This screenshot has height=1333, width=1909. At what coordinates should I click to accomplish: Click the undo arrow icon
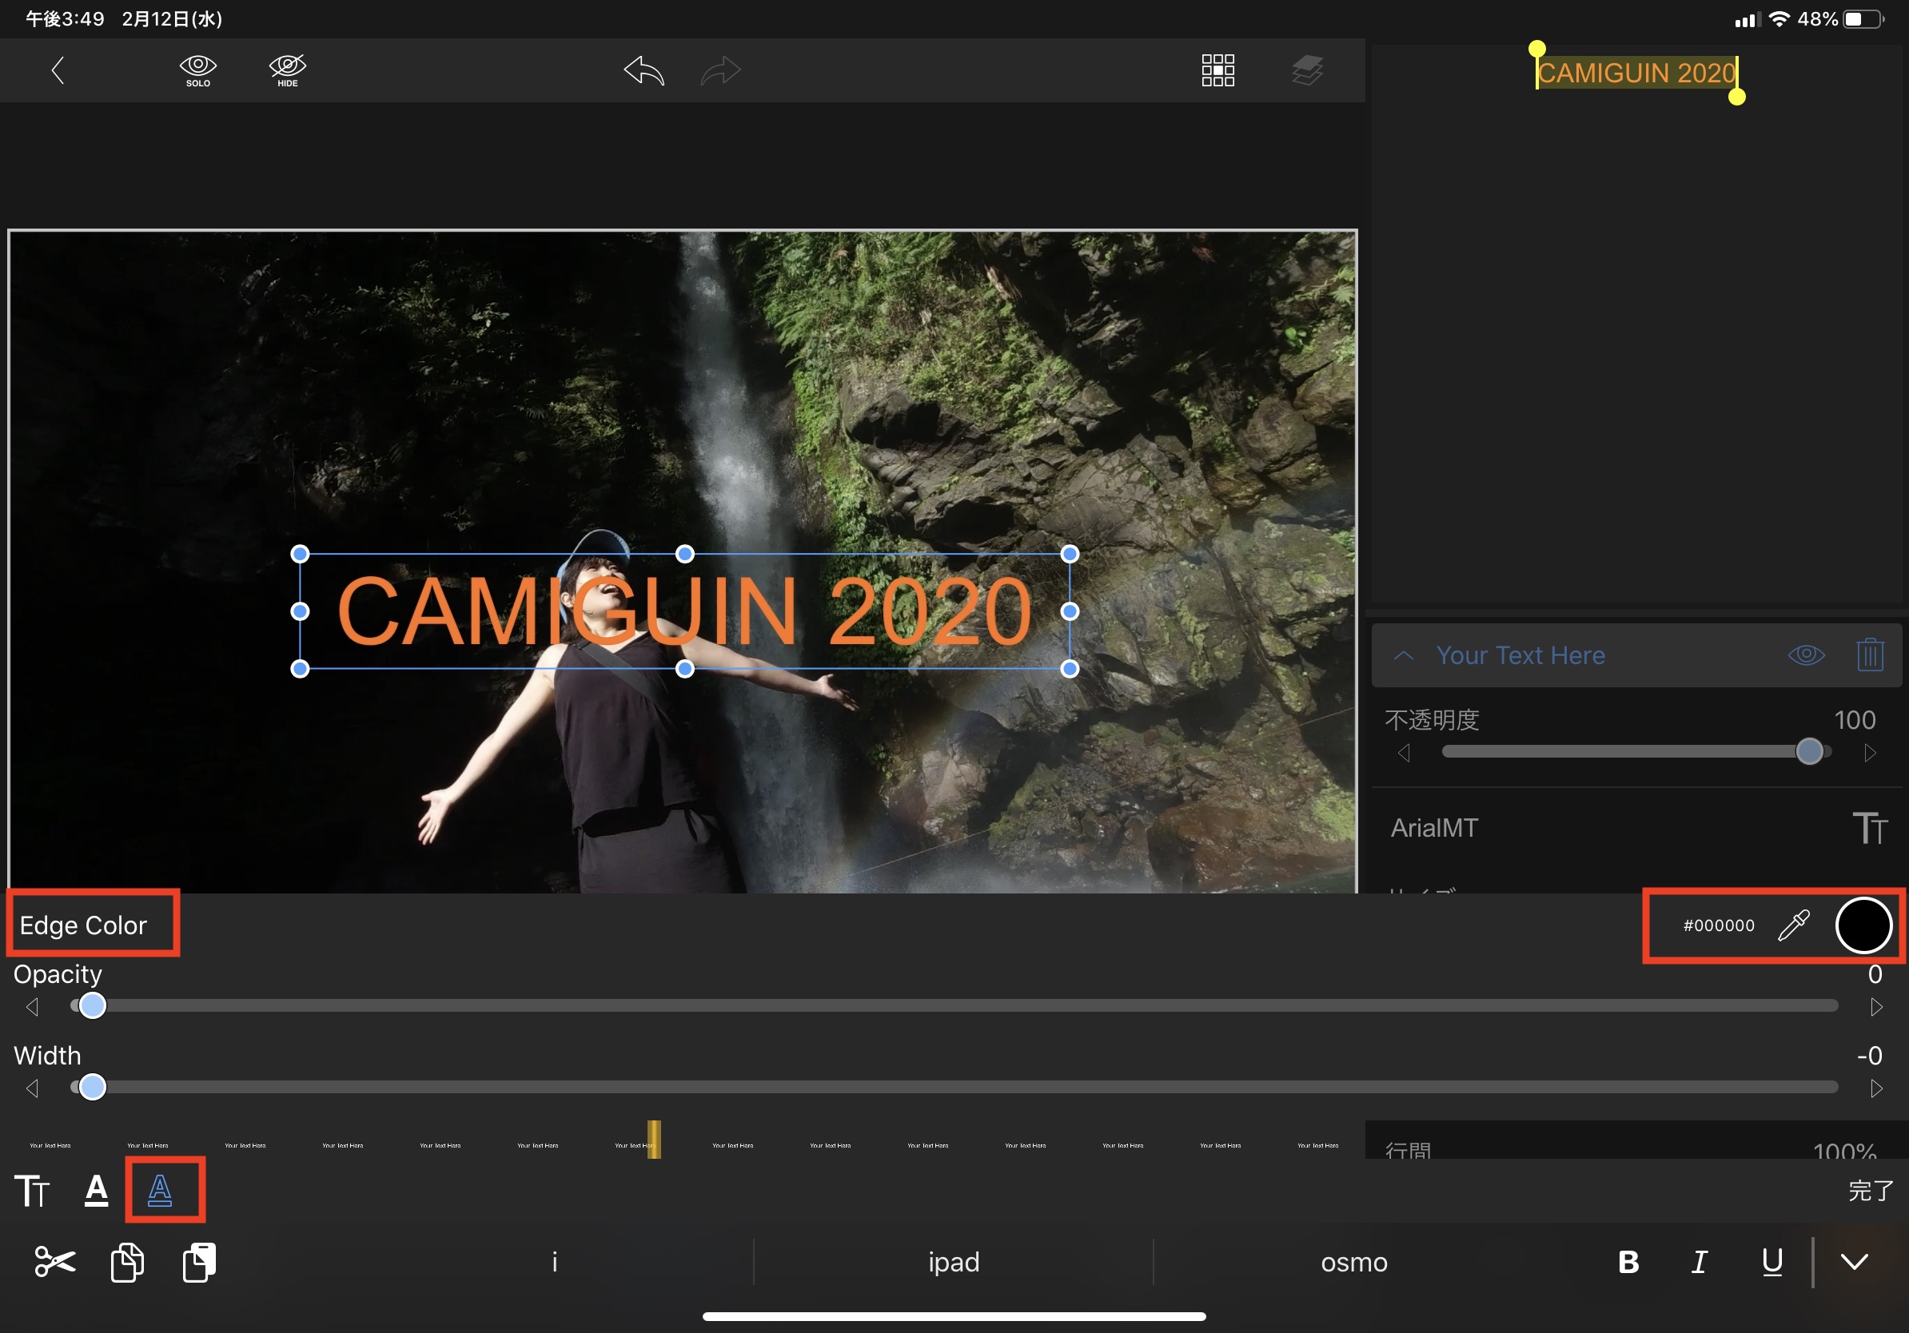(x=644, y=70)
